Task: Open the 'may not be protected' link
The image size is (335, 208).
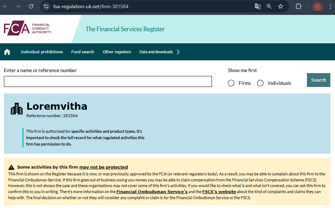Action: (x=103, y=167)
